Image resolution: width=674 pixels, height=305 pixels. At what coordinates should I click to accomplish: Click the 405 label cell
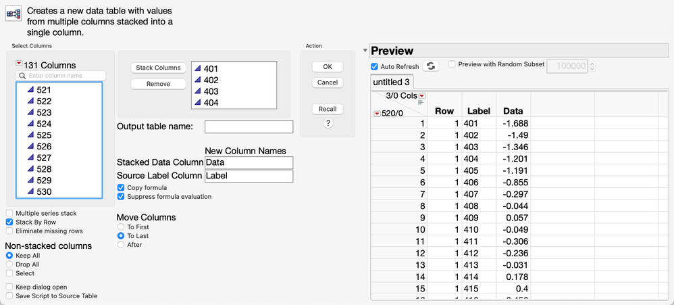479,170
